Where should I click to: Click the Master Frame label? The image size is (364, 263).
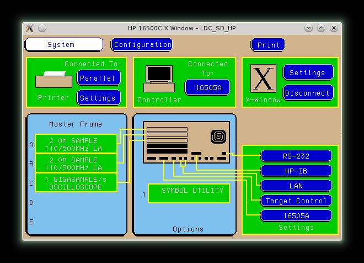tap(76, 124)
